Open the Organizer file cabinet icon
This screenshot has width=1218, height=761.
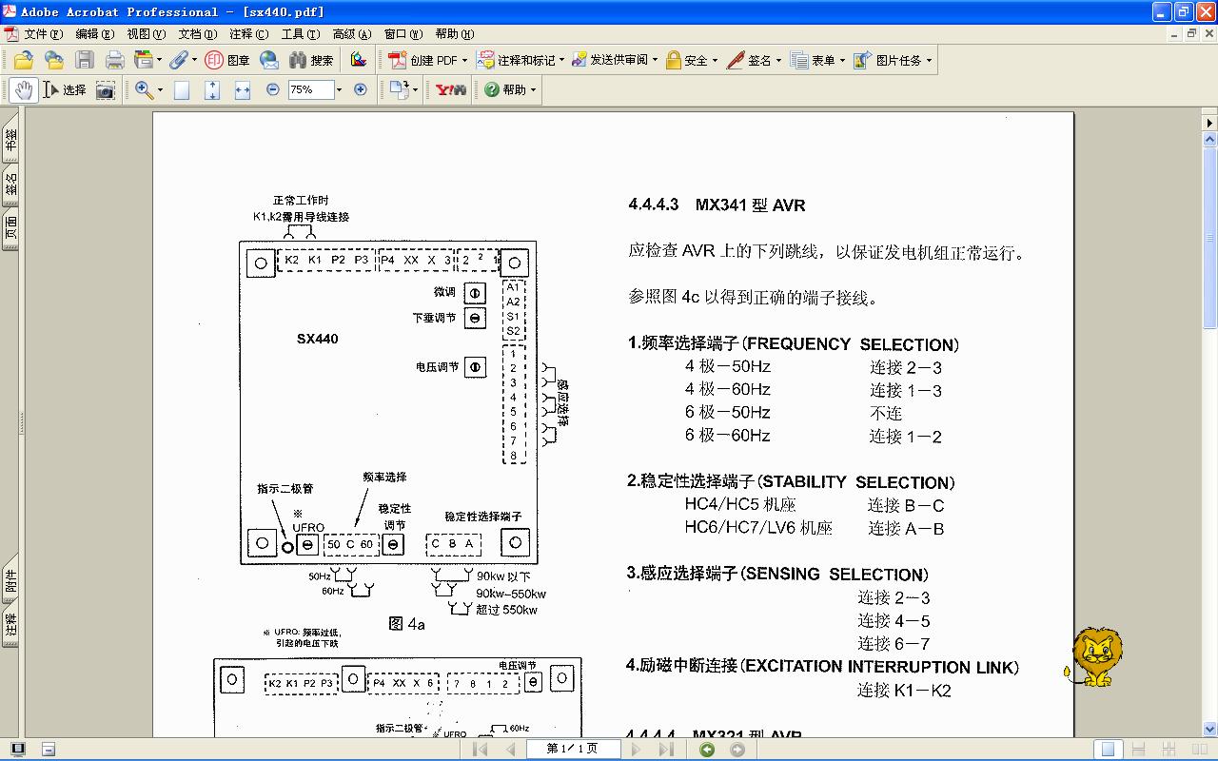tap(144, 60)
